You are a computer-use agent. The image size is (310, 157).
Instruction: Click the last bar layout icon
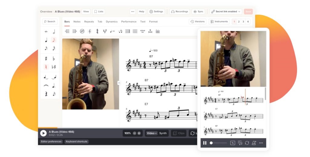158,31
